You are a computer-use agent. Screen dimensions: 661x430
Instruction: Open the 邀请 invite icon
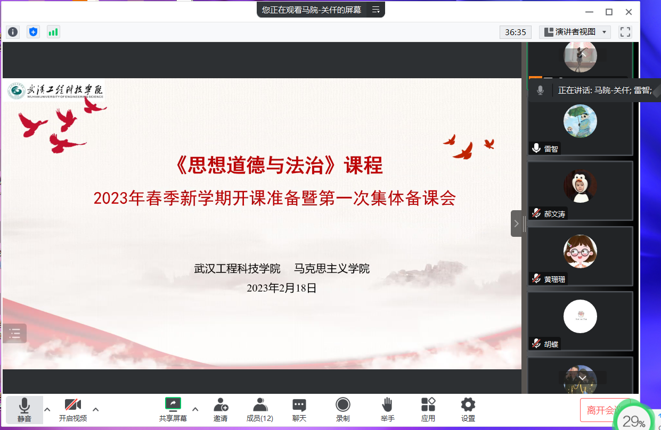(221, 410)
